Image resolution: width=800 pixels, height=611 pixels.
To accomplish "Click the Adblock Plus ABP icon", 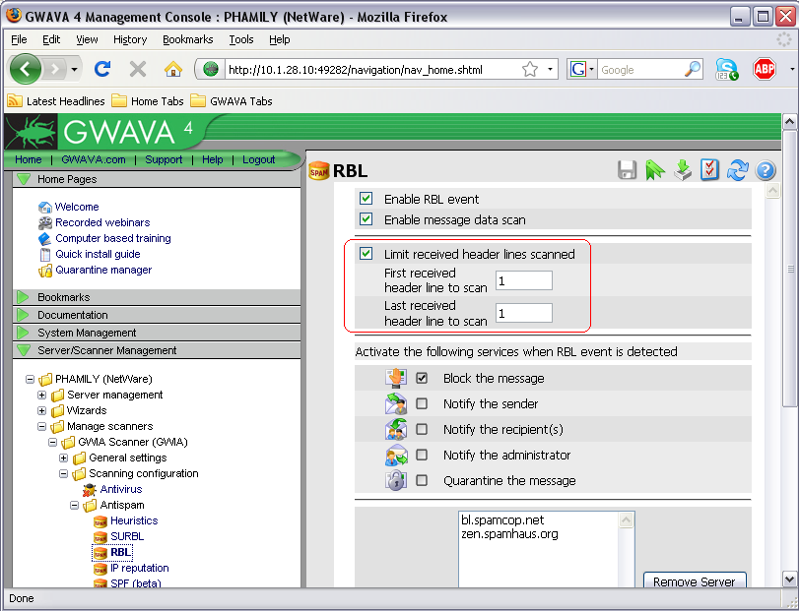I will [x=765, y=69].
